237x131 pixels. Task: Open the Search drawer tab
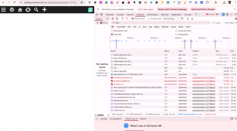[x=143, y=119]
